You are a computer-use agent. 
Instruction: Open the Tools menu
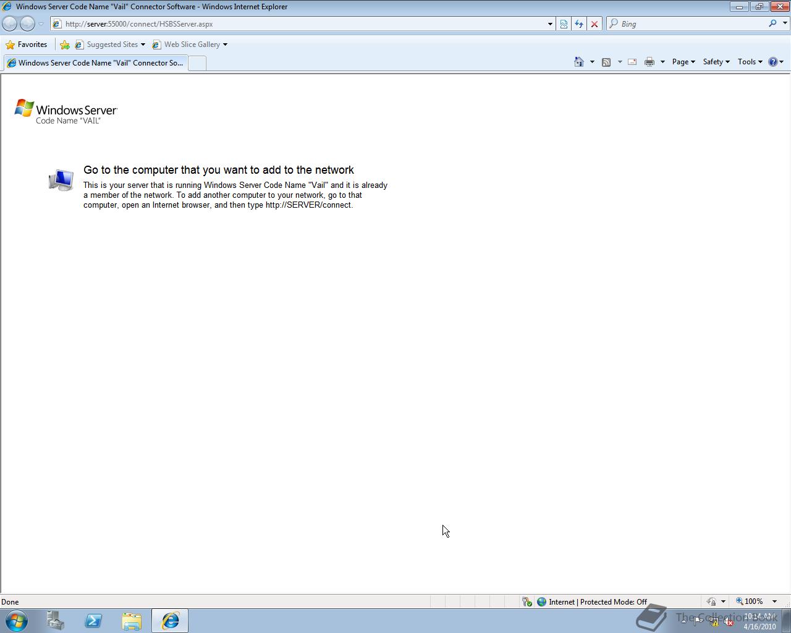[x=750, y=62]
